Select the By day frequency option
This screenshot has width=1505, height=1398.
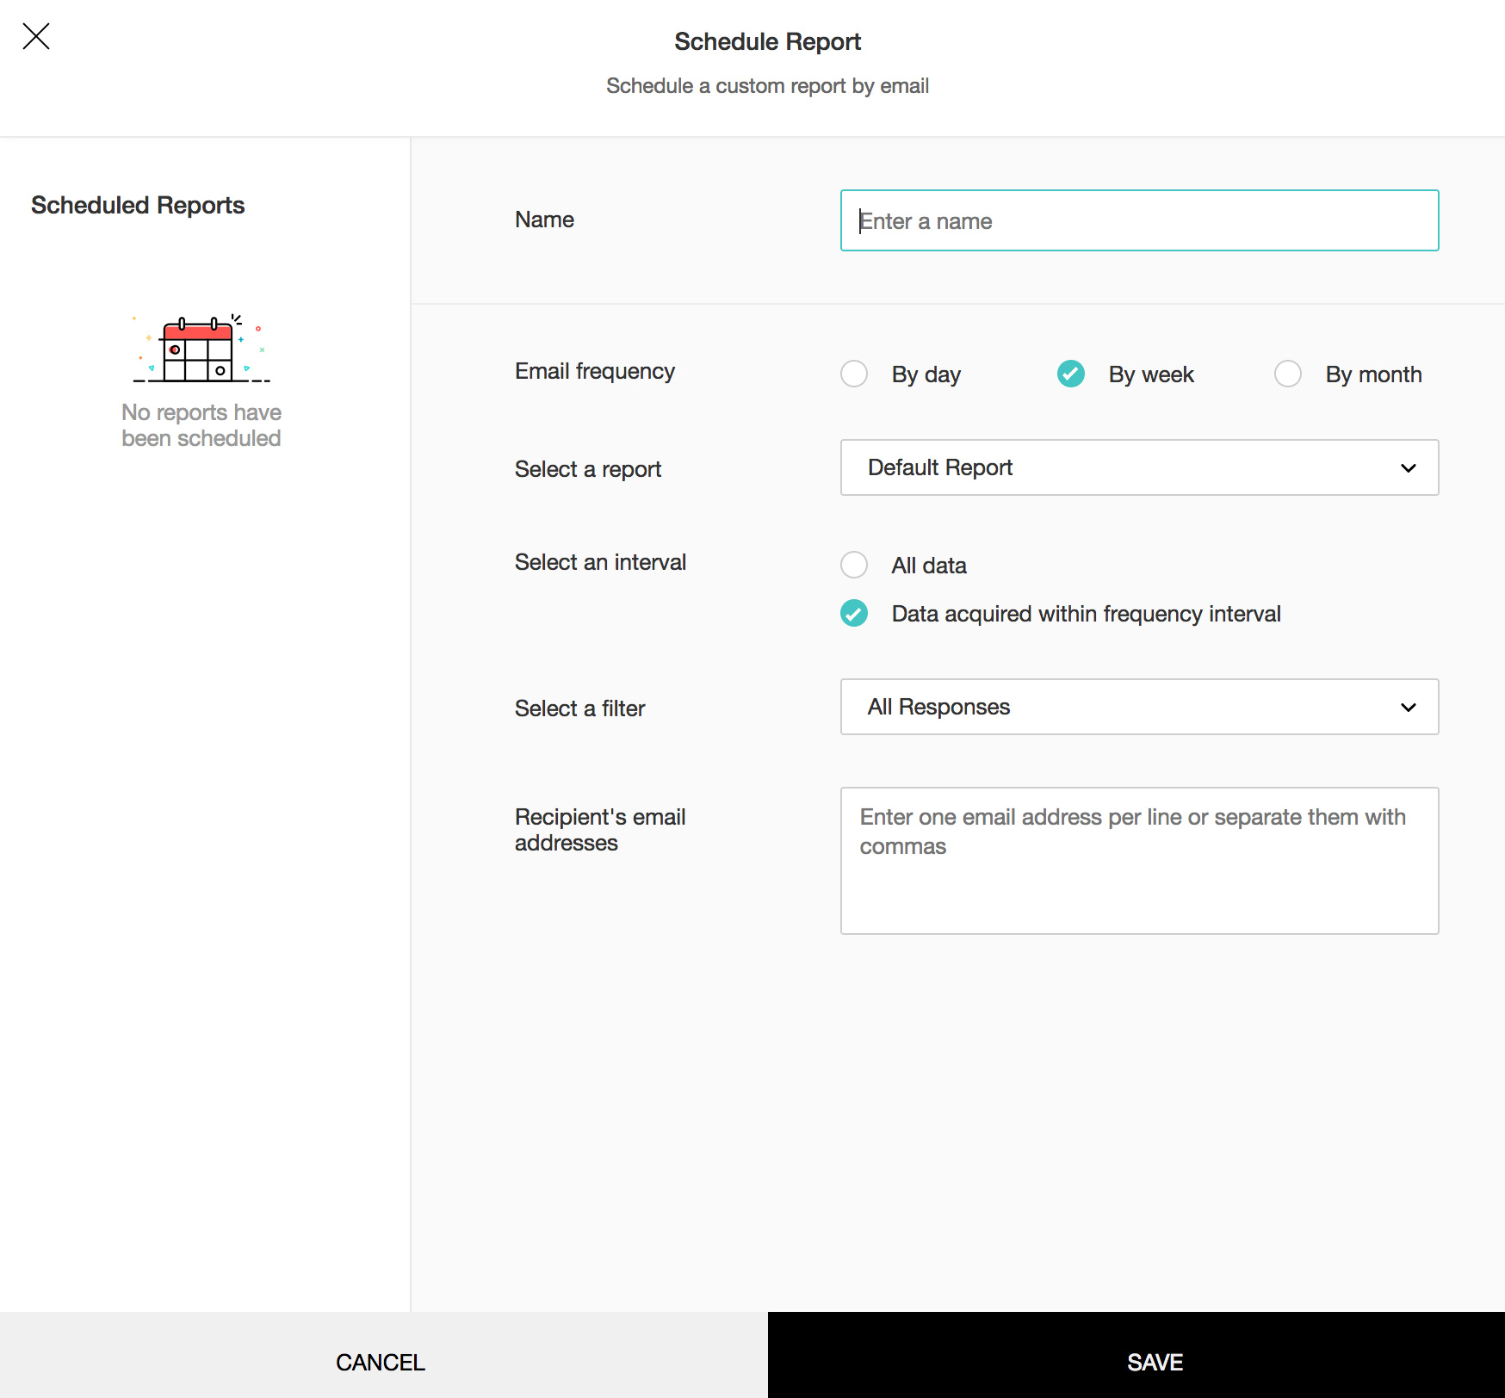854,374
